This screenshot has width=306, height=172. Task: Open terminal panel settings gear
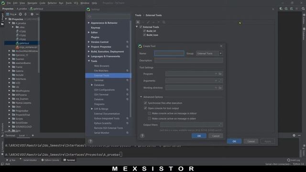294,135
